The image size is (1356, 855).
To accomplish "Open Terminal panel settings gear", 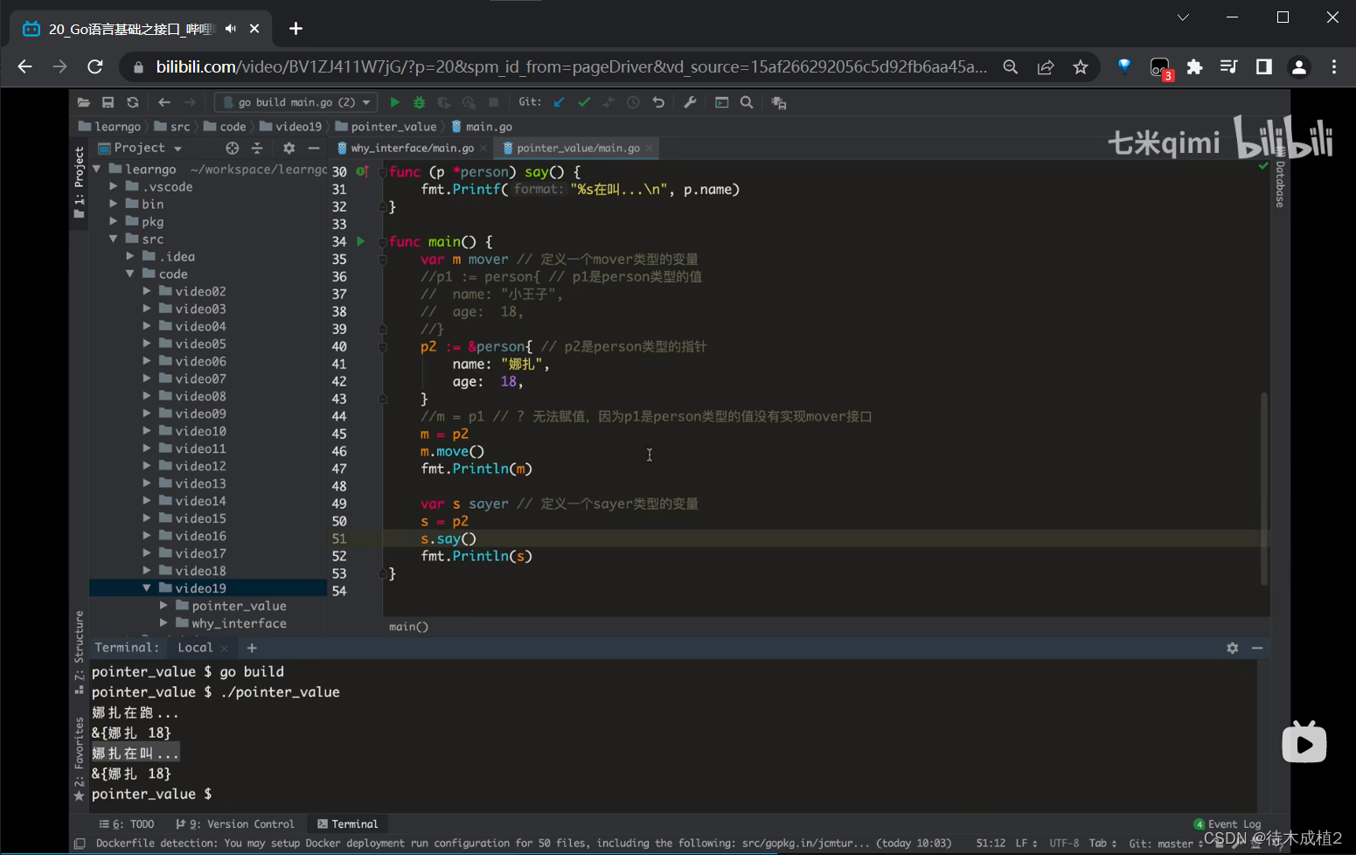I will [1233, 648].
